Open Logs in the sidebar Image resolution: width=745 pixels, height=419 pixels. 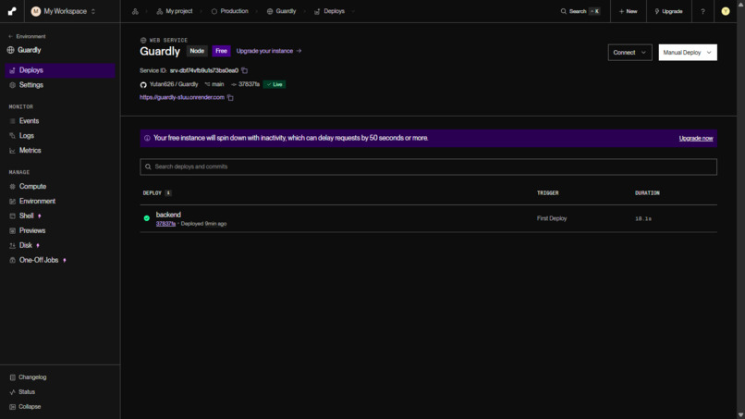click(60, 136)
